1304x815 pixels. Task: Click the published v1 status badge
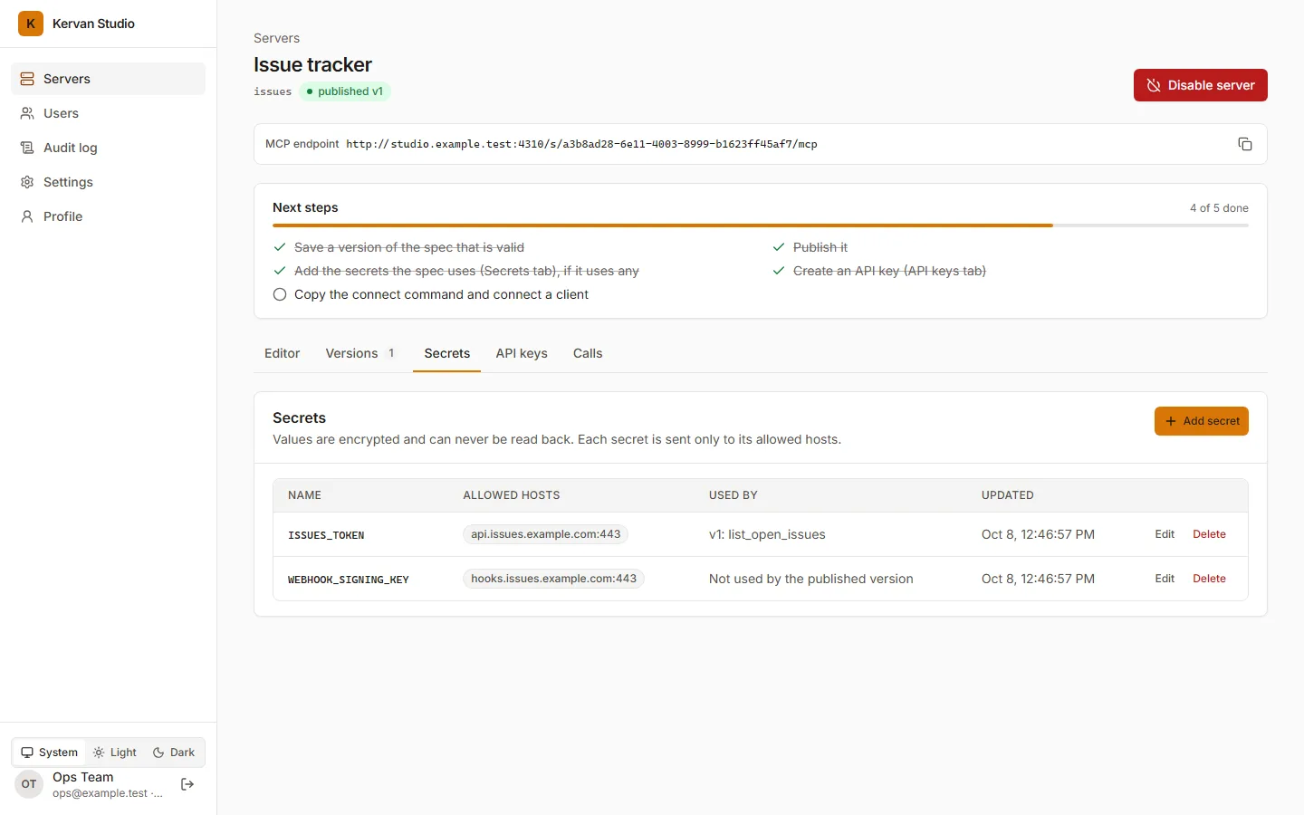click(345, 91)
